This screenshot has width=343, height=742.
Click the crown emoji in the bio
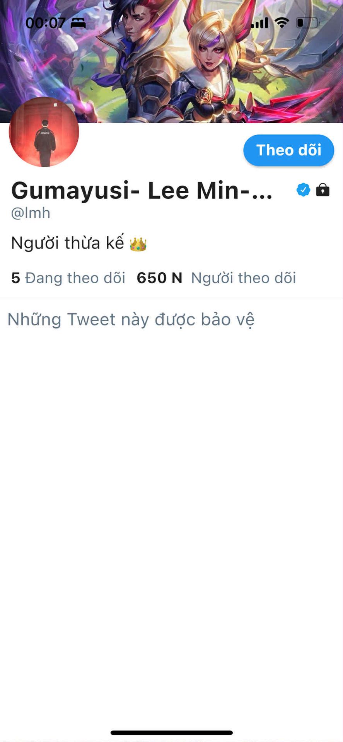pyautogui.click(x=138, y=244)
